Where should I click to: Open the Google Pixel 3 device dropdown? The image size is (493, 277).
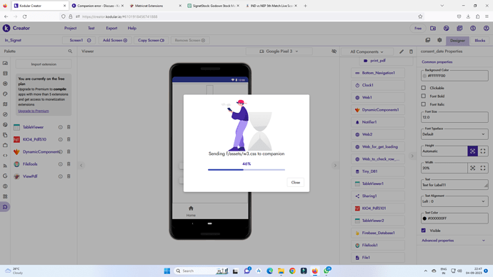click(279, 51)
